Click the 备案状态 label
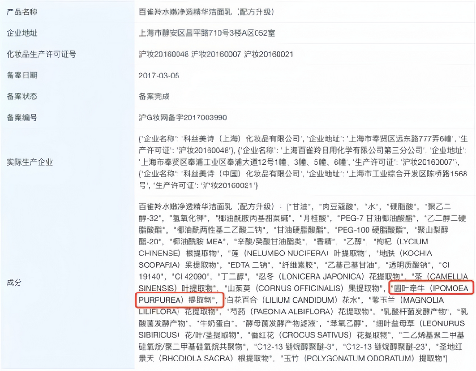Screen dimensions: 476x371 [x=22, y=97]
